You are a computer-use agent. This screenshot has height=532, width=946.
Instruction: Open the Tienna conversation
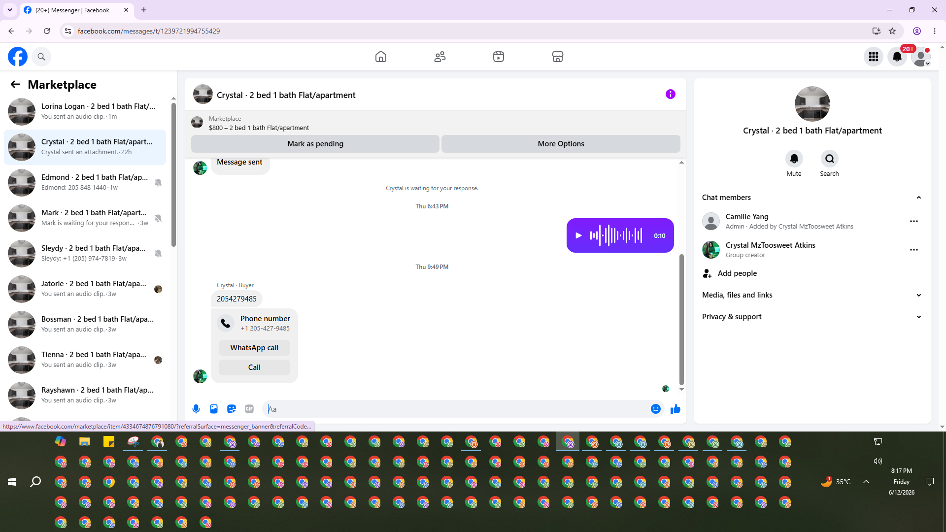click(85, 360)
